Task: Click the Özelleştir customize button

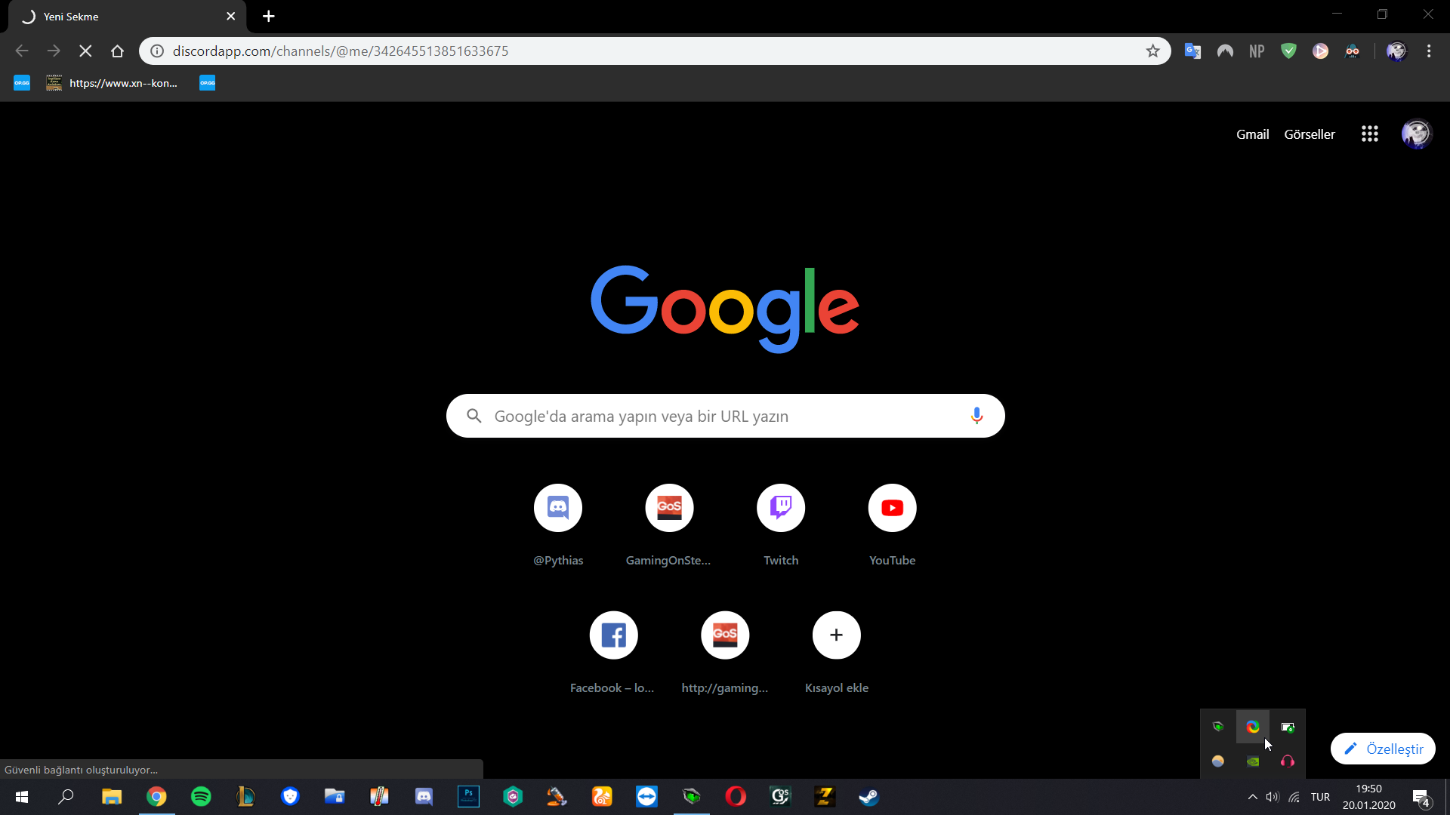Action: 1383,749
